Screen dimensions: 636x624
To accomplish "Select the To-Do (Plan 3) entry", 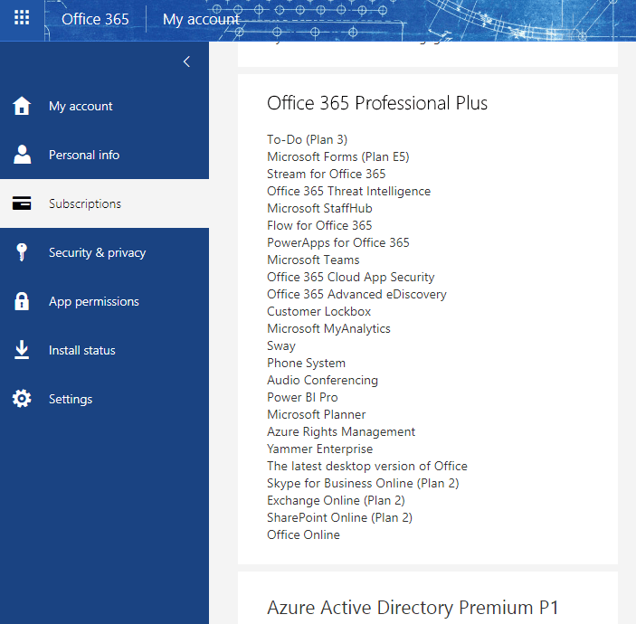I will (x=307, y=139).
